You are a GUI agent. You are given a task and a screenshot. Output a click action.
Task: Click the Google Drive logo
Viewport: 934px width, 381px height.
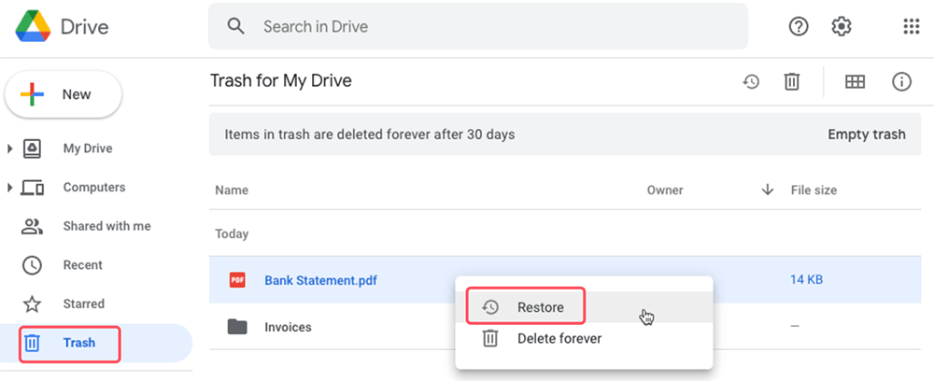click(x=34, y=26)
